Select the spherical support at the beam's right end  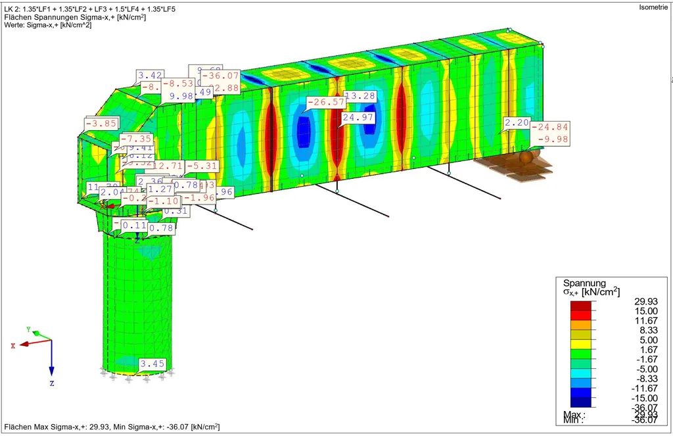pyautogui.click(x=528, y=157)
